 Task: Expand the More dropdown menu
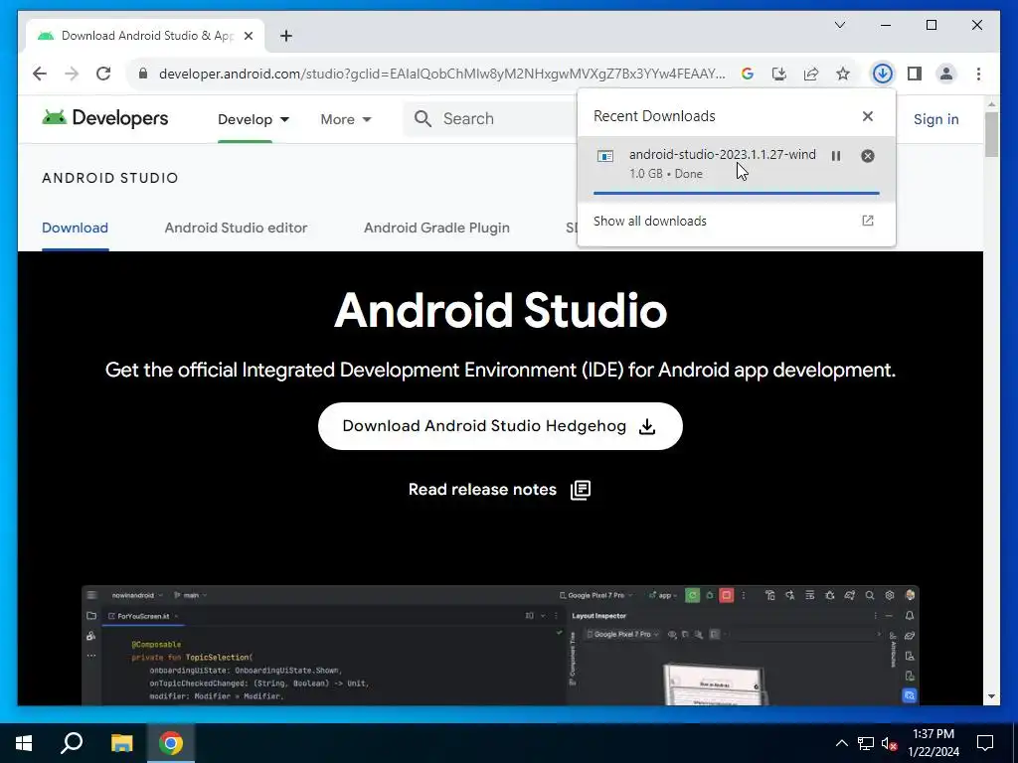coord(345,119)
